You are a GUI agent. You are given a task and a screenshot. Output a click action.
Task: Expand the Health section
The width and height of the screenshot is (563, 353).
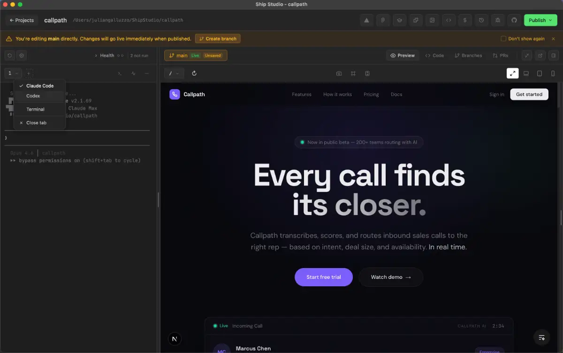pyautogui.click(x=105, y=55)
